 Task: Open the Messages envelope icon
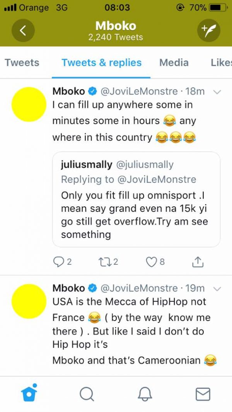pyautogui.click(x=203, y=394)
